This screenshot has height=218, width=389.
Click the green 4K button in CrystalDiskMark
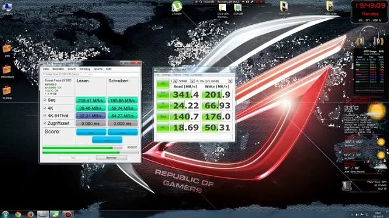pos(163,127)
